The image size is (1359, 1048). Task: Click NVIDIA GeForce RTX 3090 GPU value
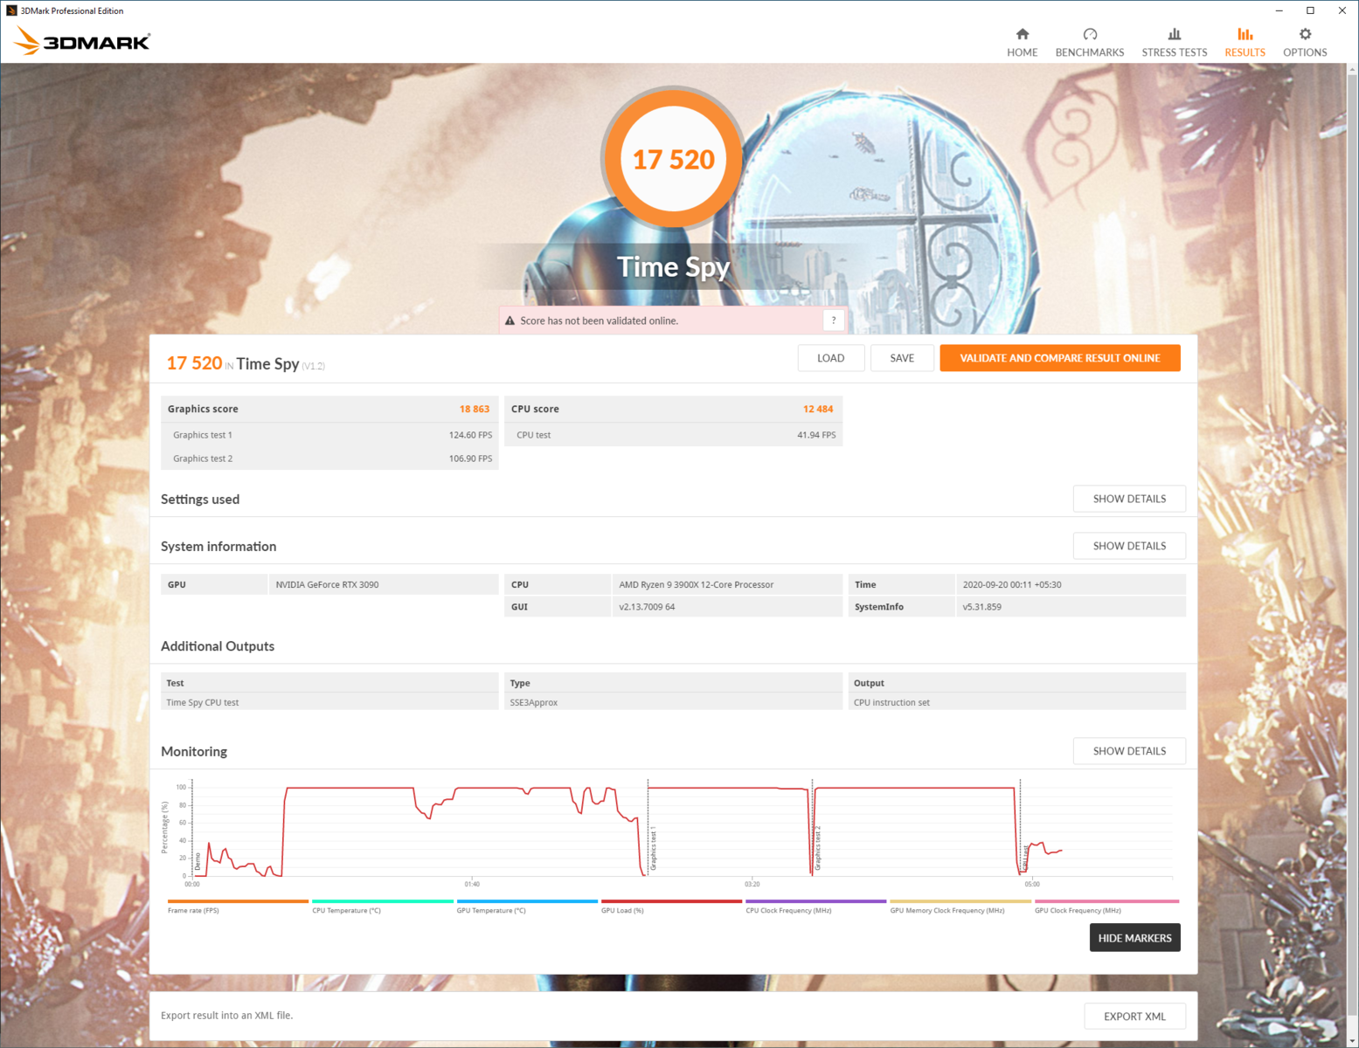tap(327, 585)
